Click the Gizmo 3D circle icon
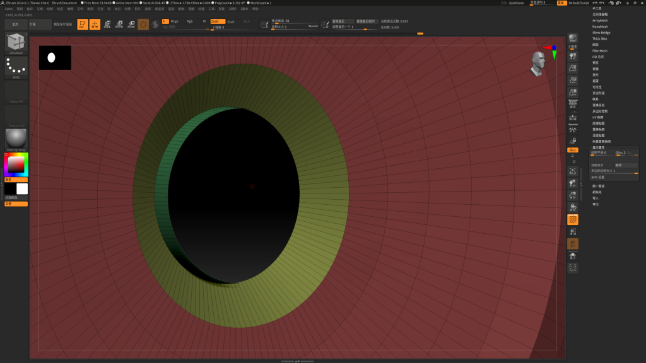The height and width of the screenshot is (363, 646). 143,25
